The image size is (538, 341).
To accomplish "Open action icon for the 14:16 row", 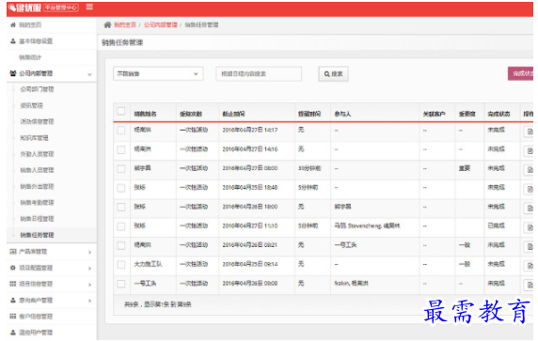I will (530, 150).
